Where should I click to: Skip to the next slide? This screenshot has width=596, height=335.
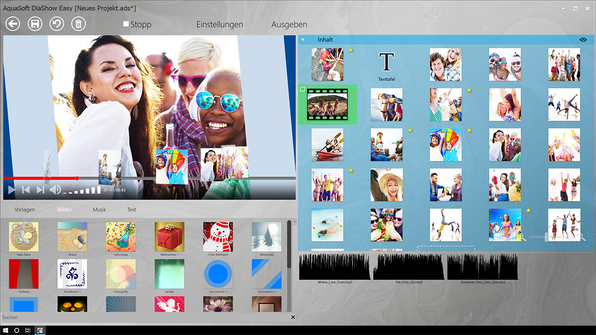click(41, 190)
